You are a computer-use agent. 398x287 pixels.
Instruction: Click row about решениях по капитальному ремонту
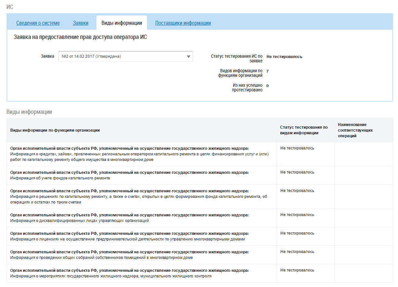pos(139,197)
